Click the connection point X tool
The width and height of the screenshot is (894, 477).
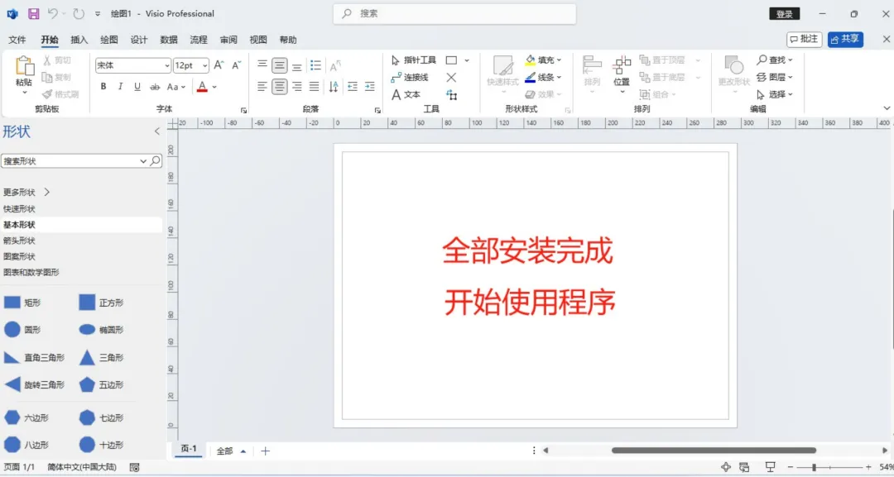click(x=452, y=78)
